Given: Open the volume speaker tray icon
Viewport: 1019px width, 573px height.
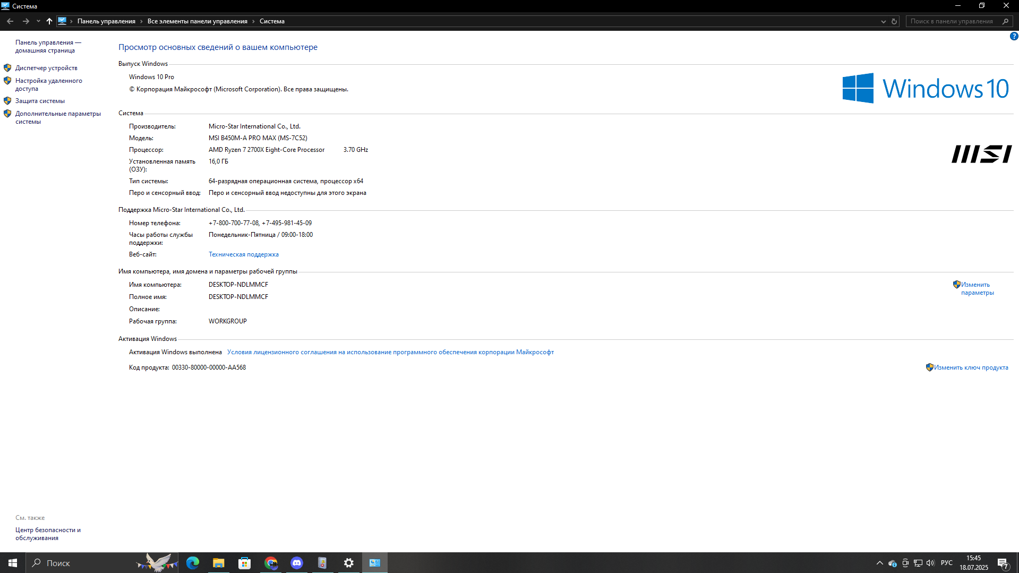Looking at the screenshot, I should 930,563.
